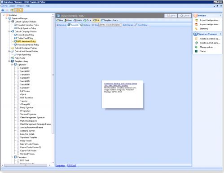
Task: Collapse the Outlook Signature Policies node
Action: (9, 22)
